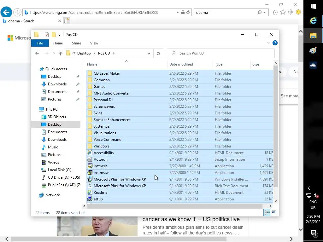Click the Search Pus CD field
This screenshot has height=242, width=323.
pos(220,53)
